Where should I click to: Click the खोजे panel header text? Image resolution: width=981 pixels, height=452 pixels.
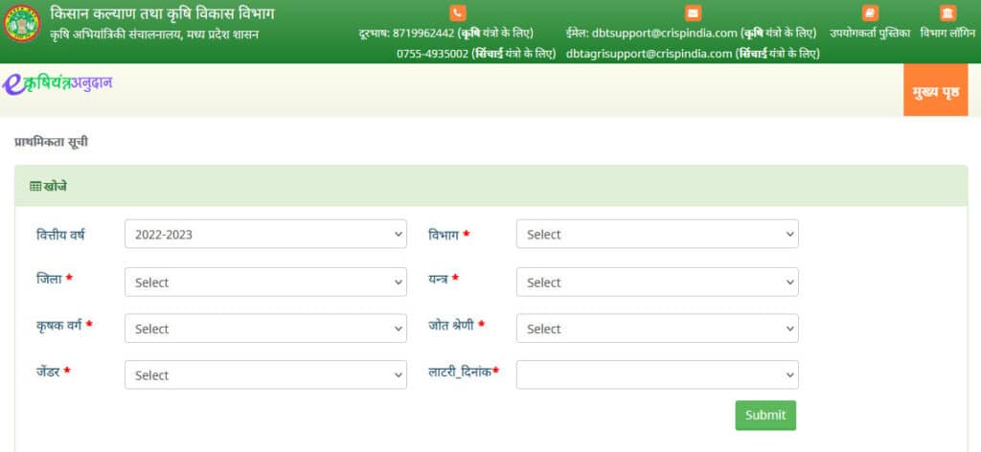[56, 187]
